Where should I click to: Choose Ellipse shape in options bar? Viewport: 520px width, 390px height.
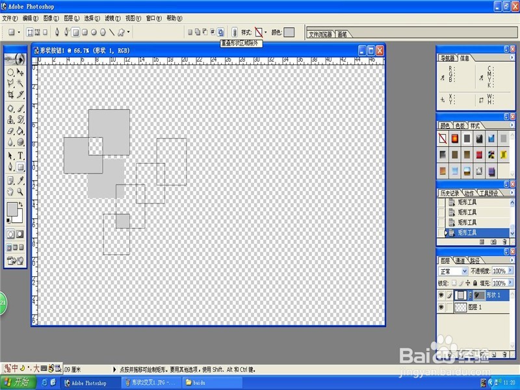pyautogui.click(x=94, y=32)
